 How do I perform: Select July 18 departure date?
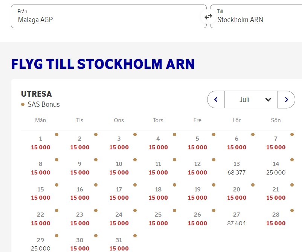pyautogui.click(x=158, y=193)
